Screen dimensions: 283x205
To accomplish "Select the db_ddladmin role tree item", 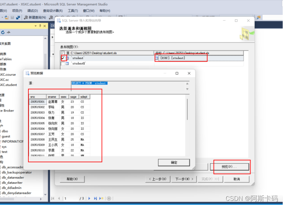I will 11,188.
